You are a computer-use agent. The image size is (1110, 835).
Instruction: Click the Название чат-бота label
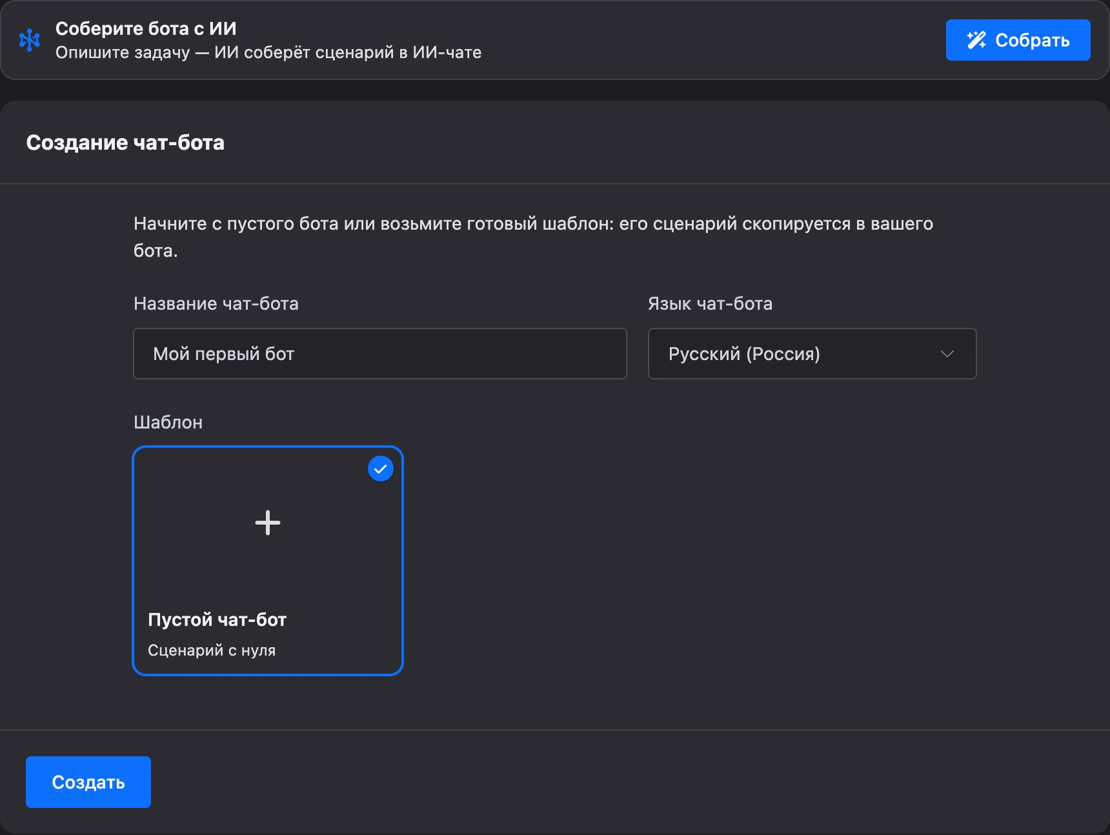click(x=216, y=303)
